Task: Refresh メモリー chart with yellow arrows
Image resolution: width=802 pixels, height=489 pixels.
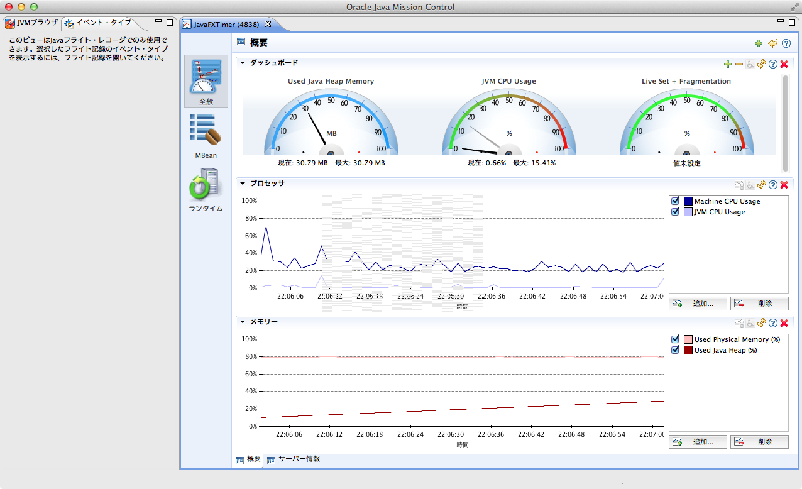Action: (762, 323)
